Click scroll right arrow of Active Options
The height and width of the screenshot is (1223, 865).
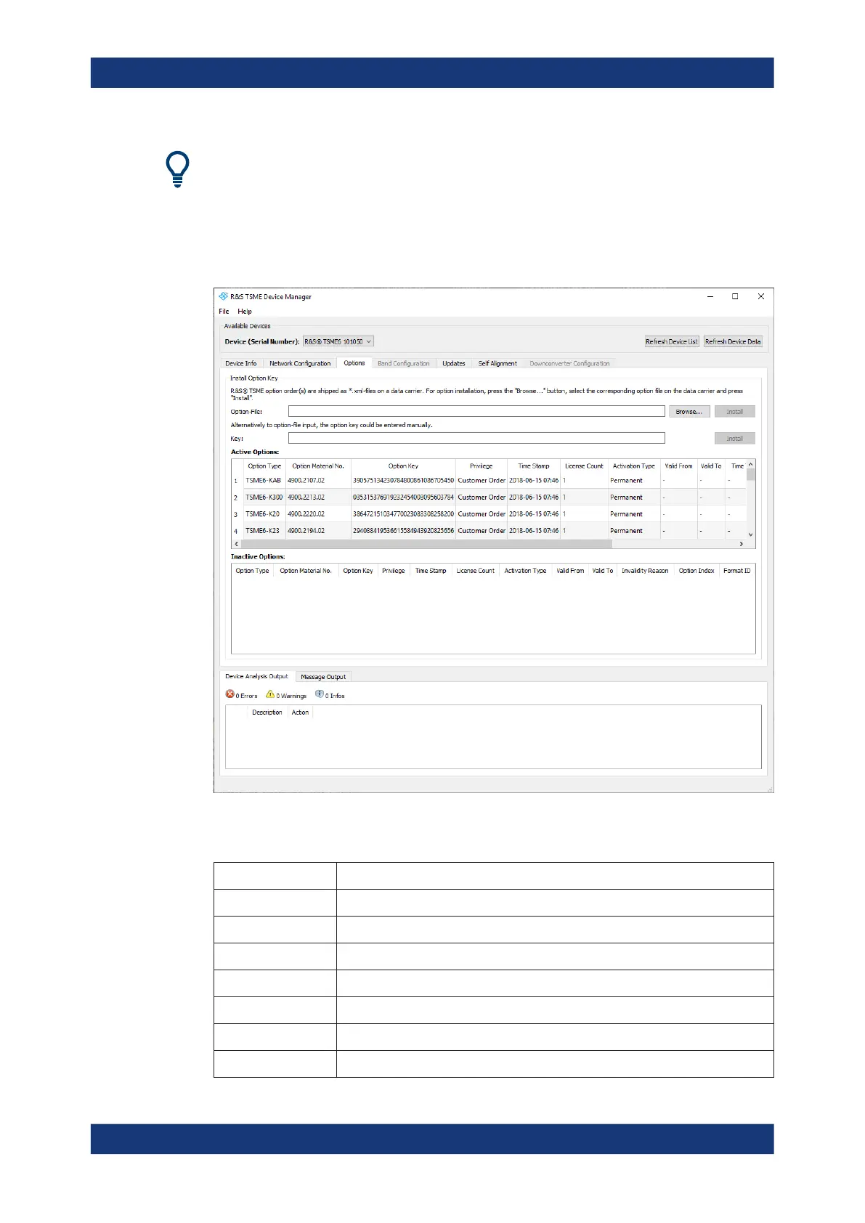pos(742,543)
